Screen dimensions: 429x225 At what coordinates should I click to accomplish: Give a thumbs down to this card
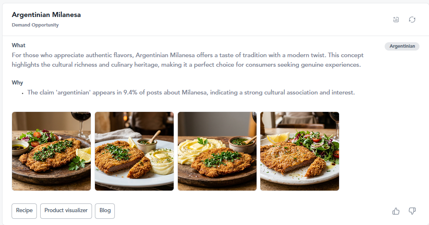pos(412,211)
